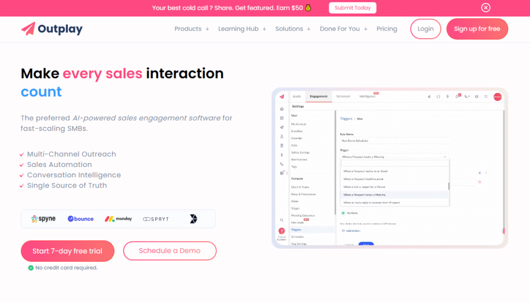This screenshot has width=530, height=303.
Task: Click the Submit Today button
Action: coord(352,8)
